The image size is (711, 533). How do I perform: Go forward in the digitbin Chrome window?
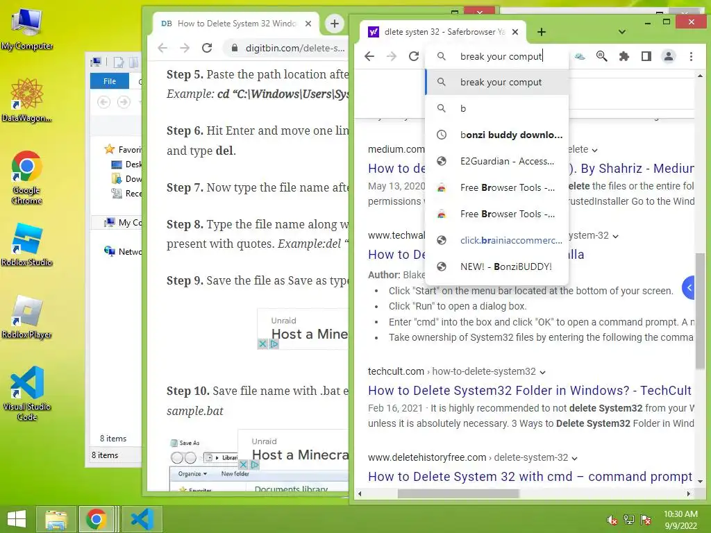[185, 48]
